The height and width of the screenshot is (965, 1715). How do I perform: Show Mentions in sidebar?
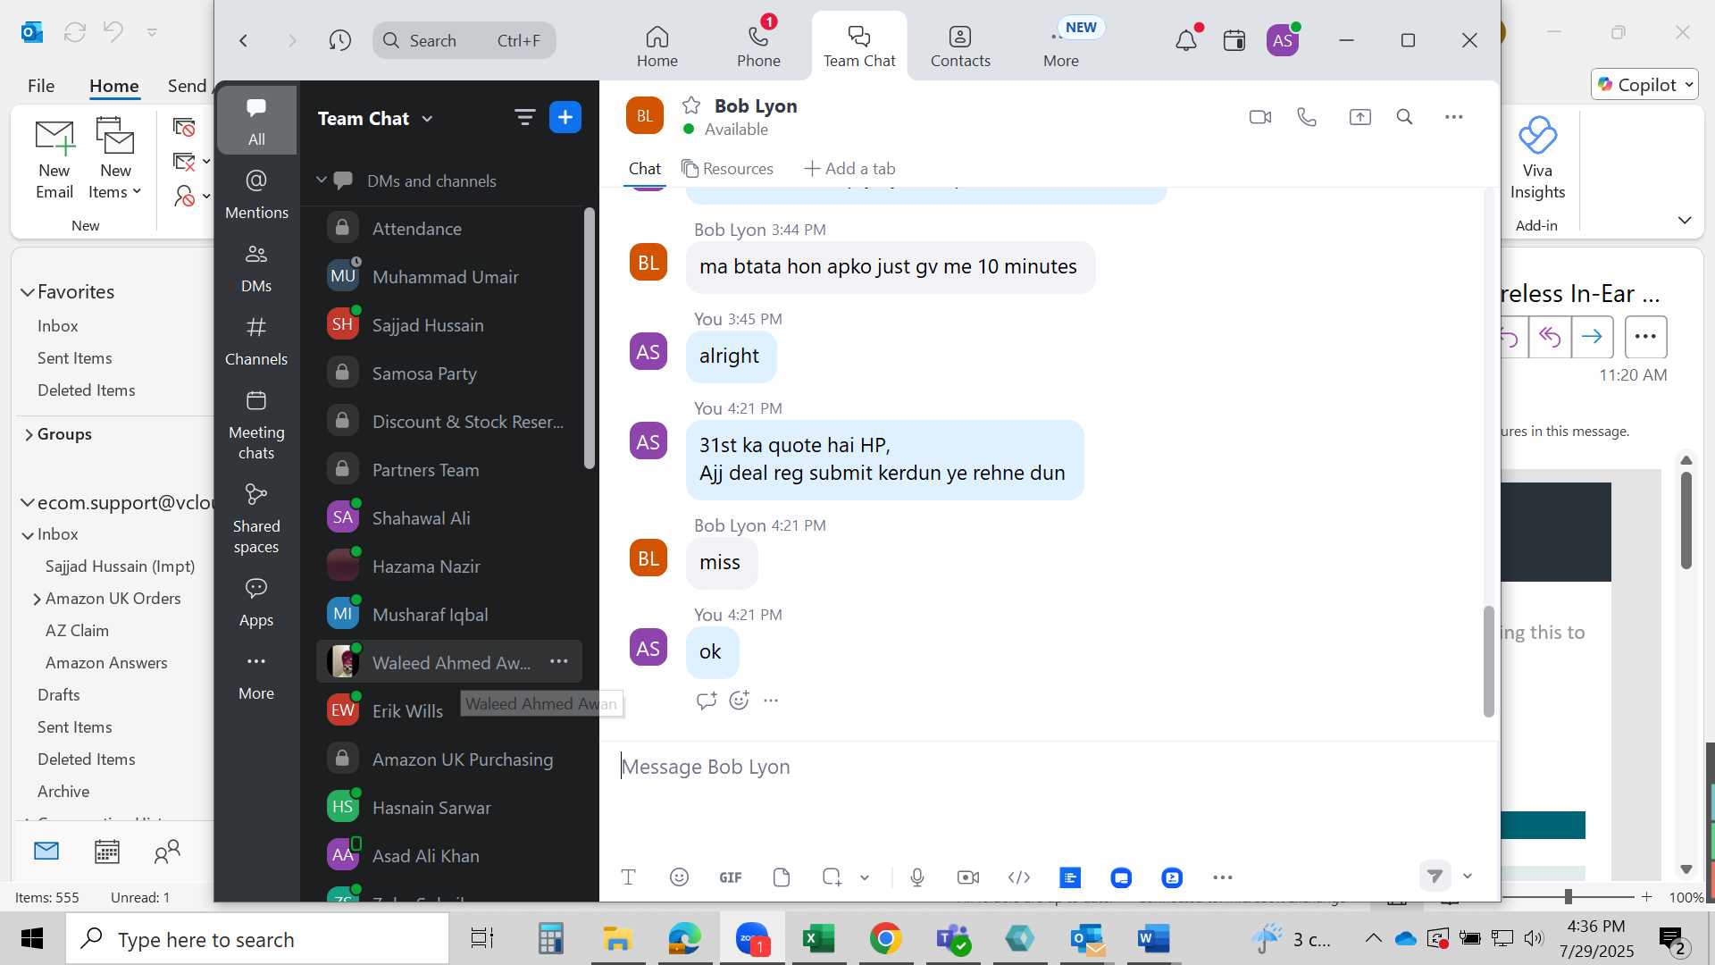tap(256, 194)
